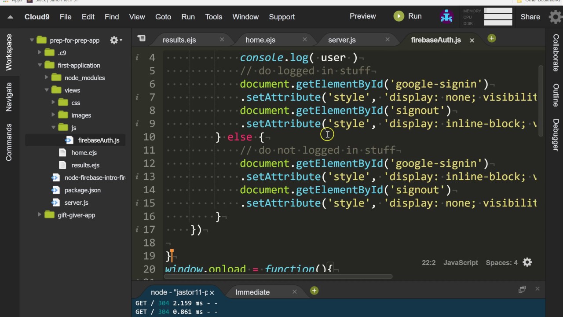This screenshot has width=563, height=317.
Task: Open the Commands side panel
Action: coord(9,142)
